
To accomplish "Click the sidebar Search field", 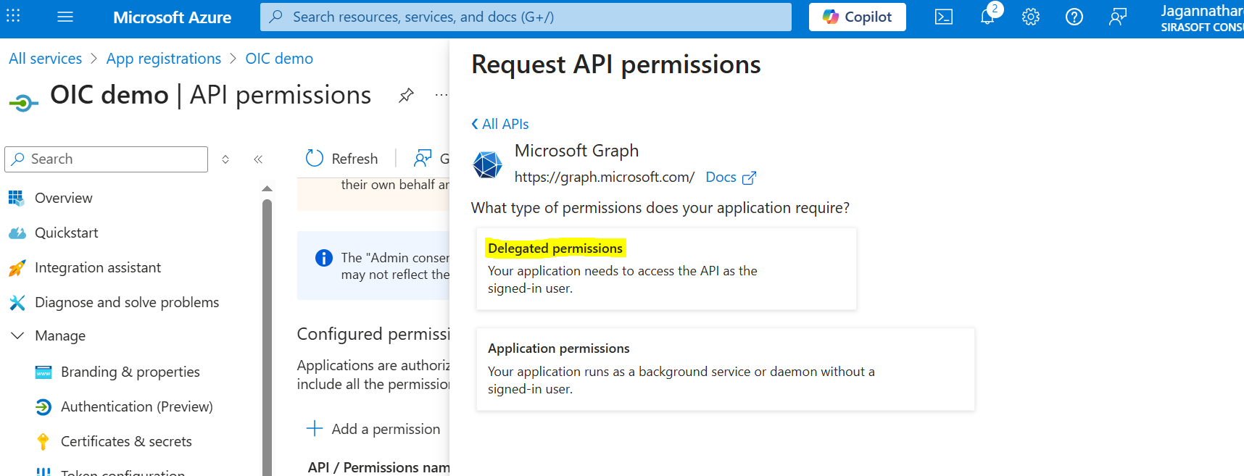I will pos(107,159).
